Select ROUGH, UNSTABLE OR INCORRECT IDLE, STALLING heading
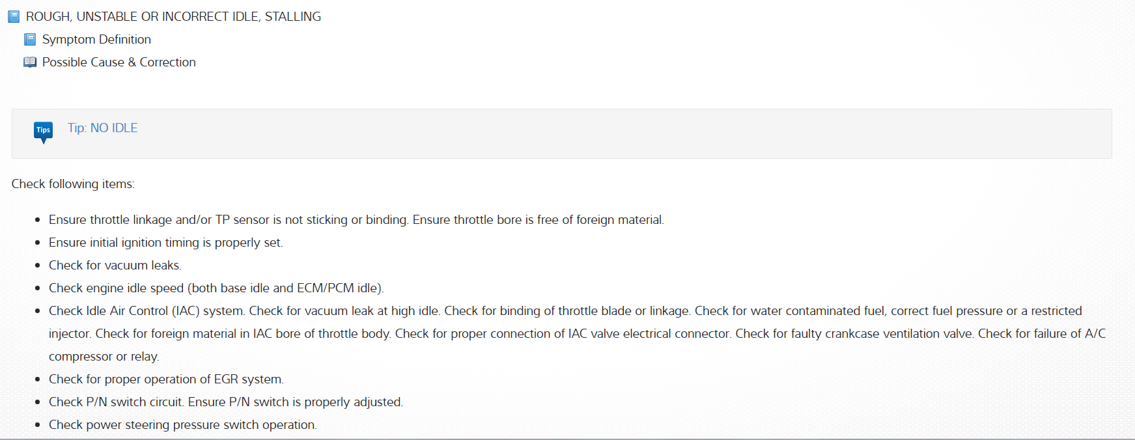Viewport: 1135px width, 440px height. pyautogui.click(x=173, y=16)
